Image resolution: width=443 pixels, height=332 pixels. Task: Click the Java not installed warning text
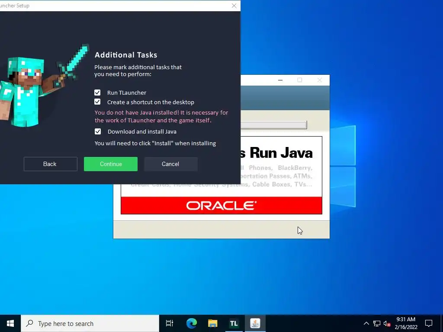click(x=161, y=116)
